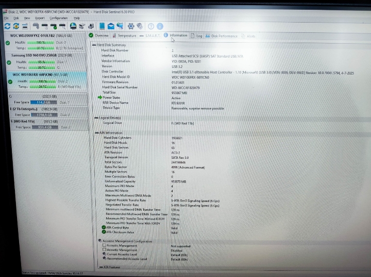Screen dimensions: 371x277
Task: Switch to the Disk Performance tab
Action: (x=221, y=36)
